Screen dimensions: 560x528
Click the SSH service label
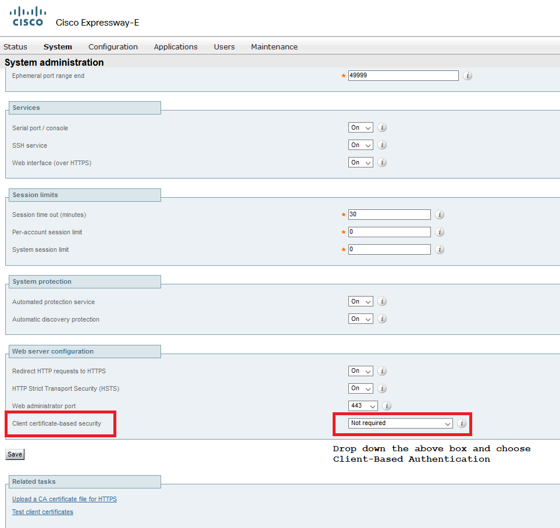30,146
